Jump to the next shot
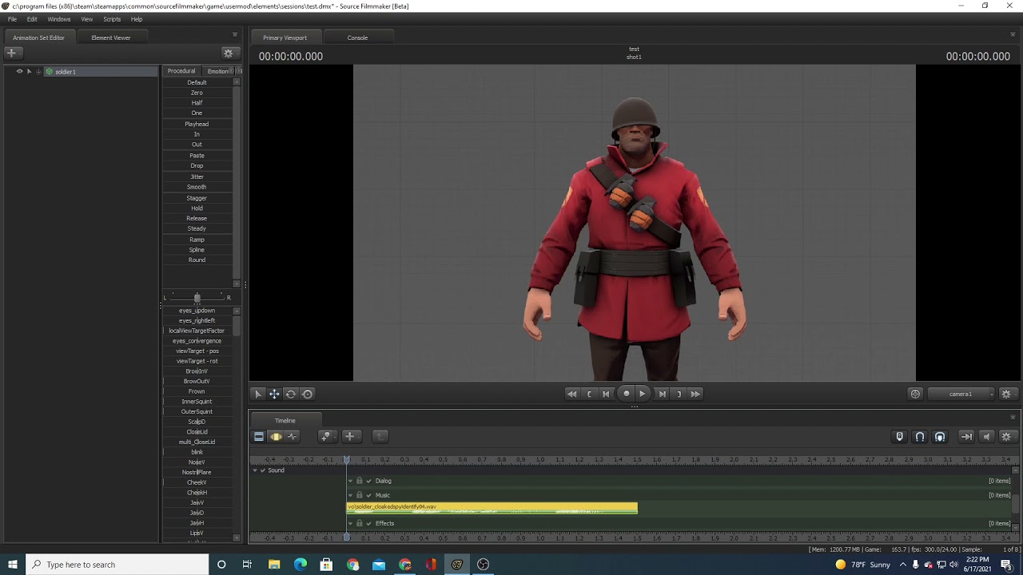The height and width of the screenshot is (575, 1023). [695, 394]
